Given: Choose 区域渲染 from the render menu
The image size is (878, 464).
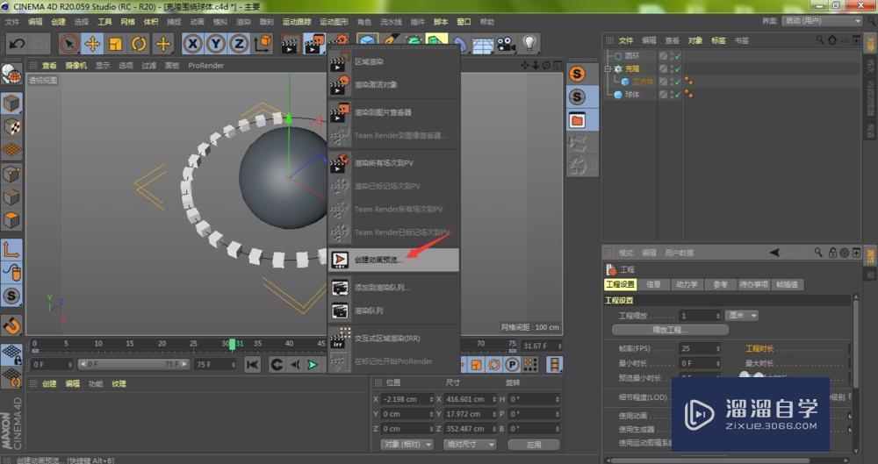Looking at the screenshot, I should tap(393, 61).
